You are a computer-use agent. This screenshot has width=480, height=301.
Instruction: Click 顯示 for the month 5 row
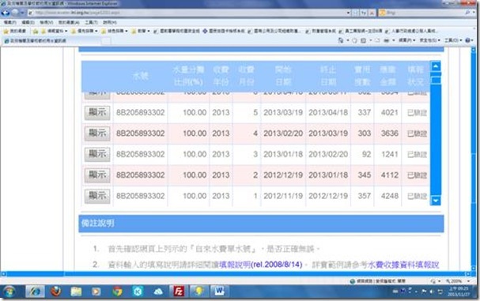coord(97,112)
